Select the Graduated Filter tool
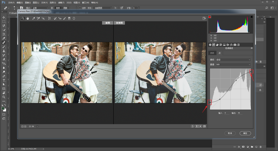Screen dimensions: 278x151 point(69,19)
